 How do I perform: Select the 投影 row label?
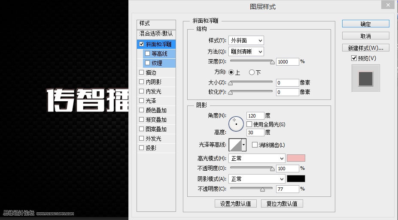[151, 148]
